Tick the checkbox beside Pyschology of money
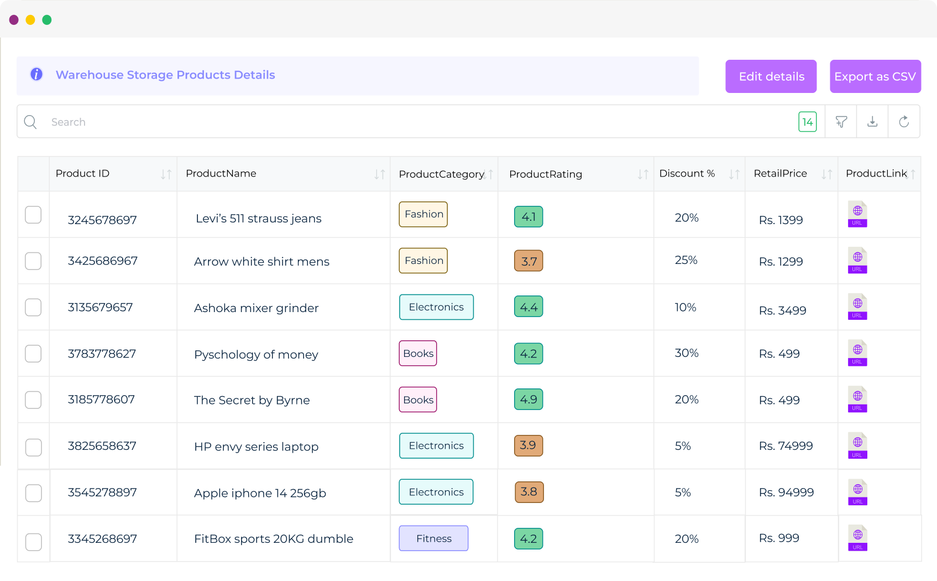The height and width of the screenshot is (581, 937). click(33, 354)
